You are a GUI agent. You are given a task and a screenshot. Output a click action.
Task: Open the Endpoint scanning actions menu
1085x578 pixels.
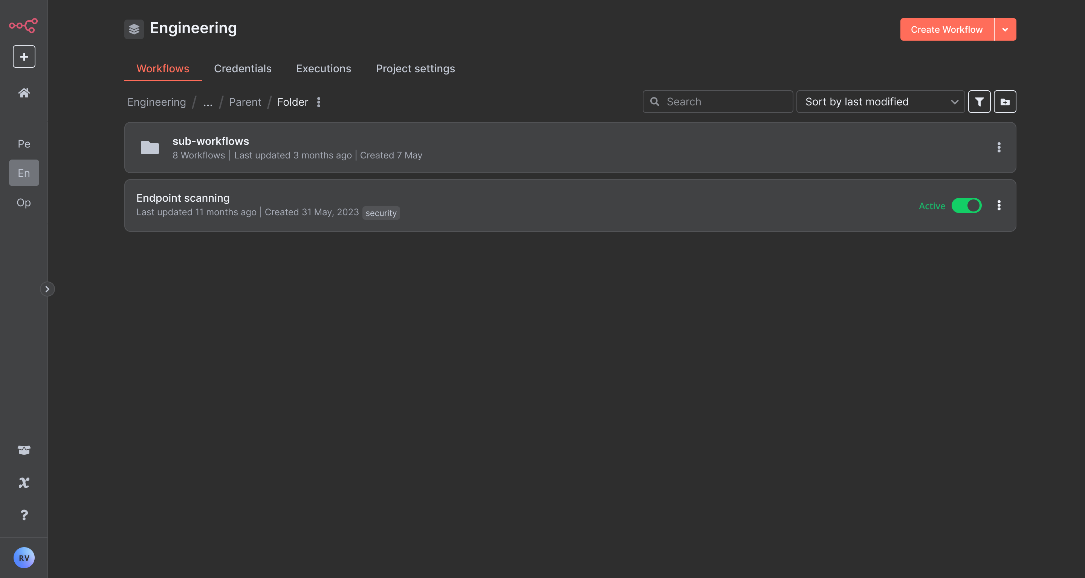999,205
